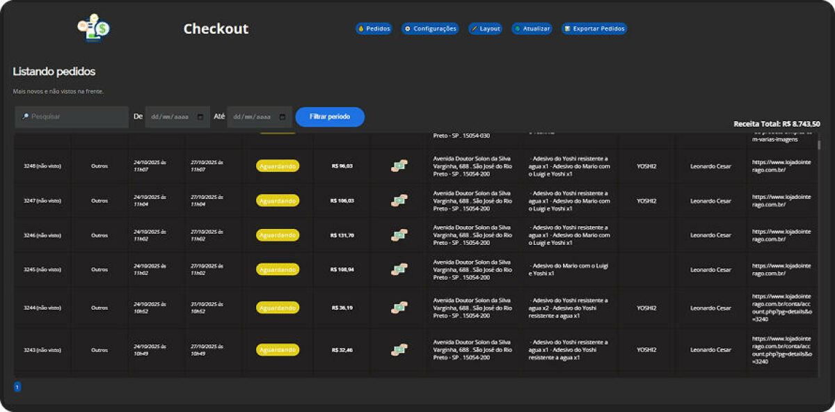Screen dimensions: 835x412
Task: Click the pencil icon on Layout button
Action: [475, 29]
